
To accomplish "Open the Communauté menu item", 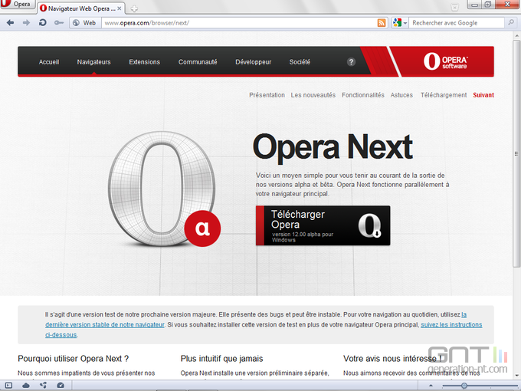I will point(198,62).
